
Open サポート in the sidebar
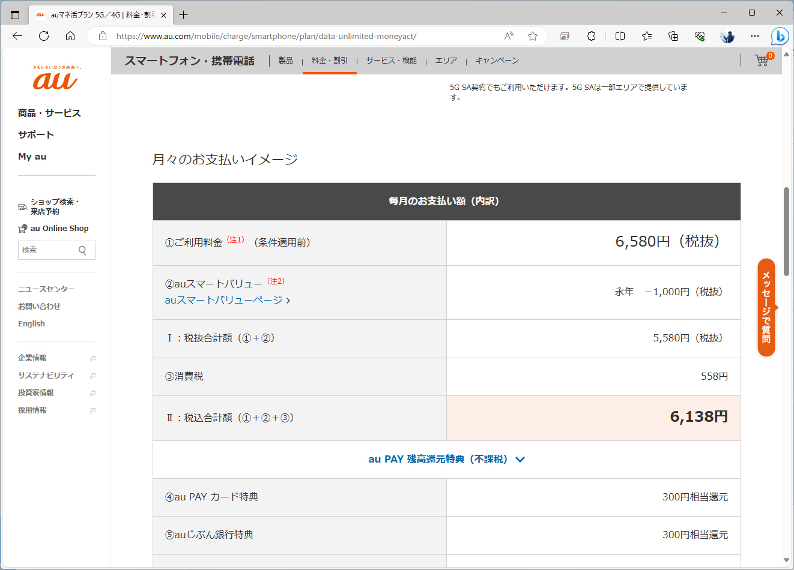36,134
